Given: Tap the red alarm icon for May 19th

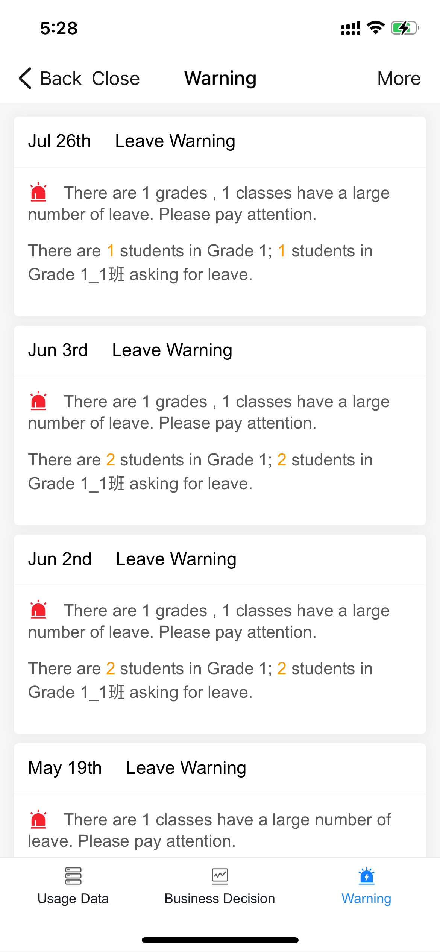Looking at the screenshot, I should [38, 819].
